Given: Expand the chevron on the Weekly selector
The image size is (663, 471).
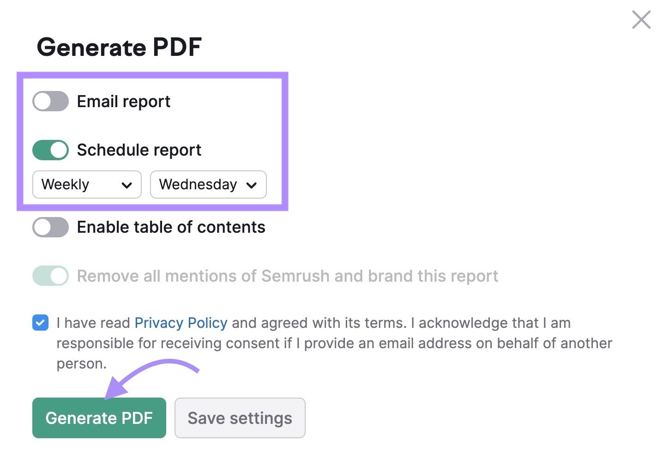Looking at the screenshot, I should coord(127,185).
